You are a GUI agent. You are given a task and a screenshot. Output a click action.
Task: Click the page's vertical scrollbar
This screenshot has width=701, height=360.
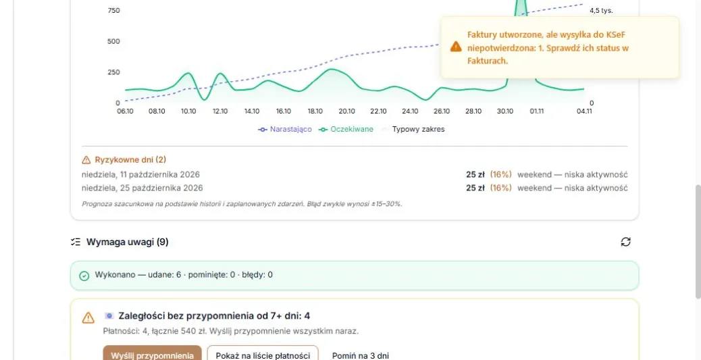(x=698, y=242)
